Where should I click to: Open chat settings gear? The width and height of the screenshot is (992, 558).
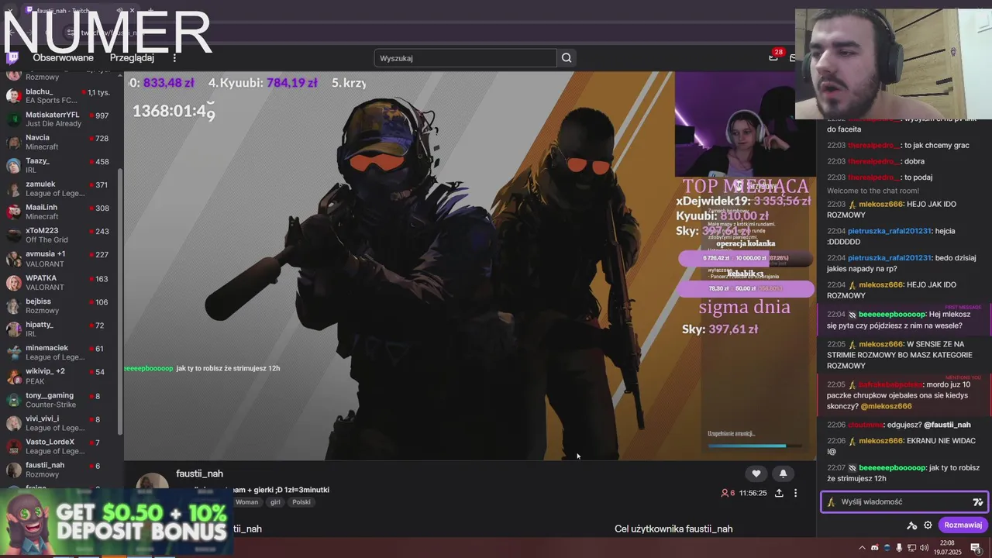(928, 525)
